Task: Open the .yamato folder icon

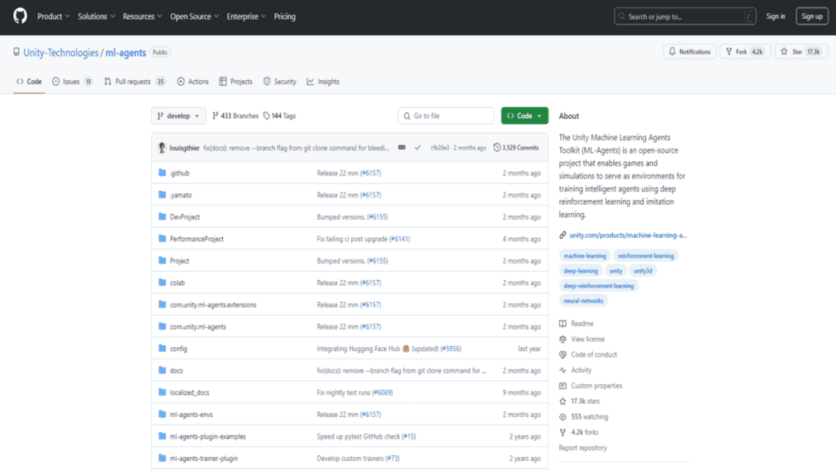Action: coord(162,194)
